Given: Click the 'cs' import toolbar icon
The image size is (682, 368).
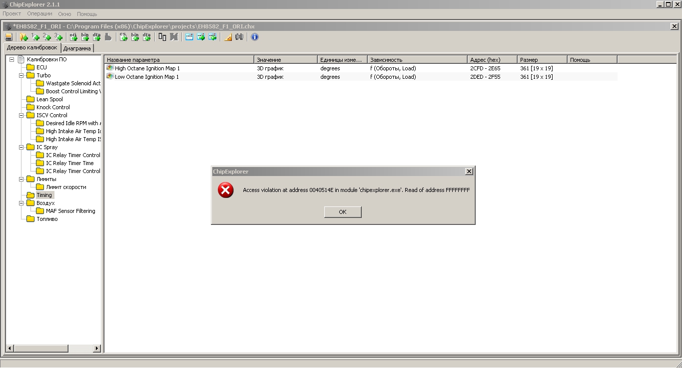Looking at the screenshot, I should click(123, 37).
